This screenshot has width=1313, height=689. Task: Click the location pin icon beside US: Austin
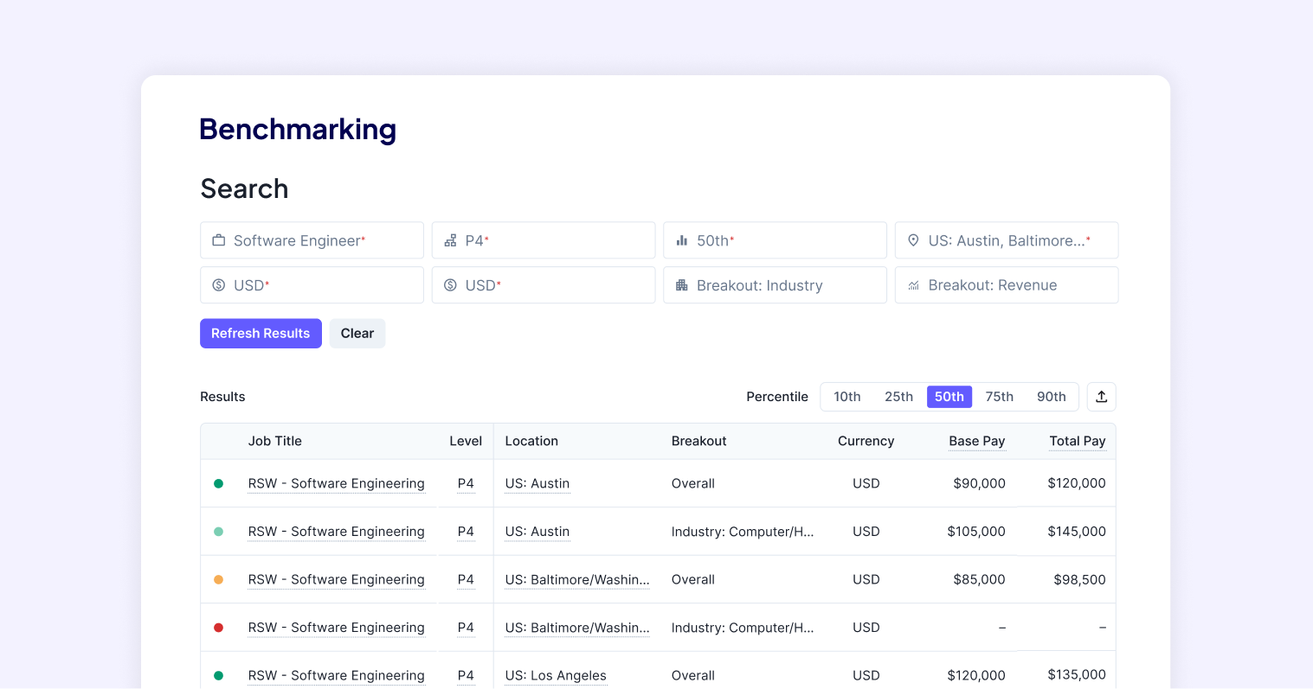pyautogui.click(x=913, y=240)
